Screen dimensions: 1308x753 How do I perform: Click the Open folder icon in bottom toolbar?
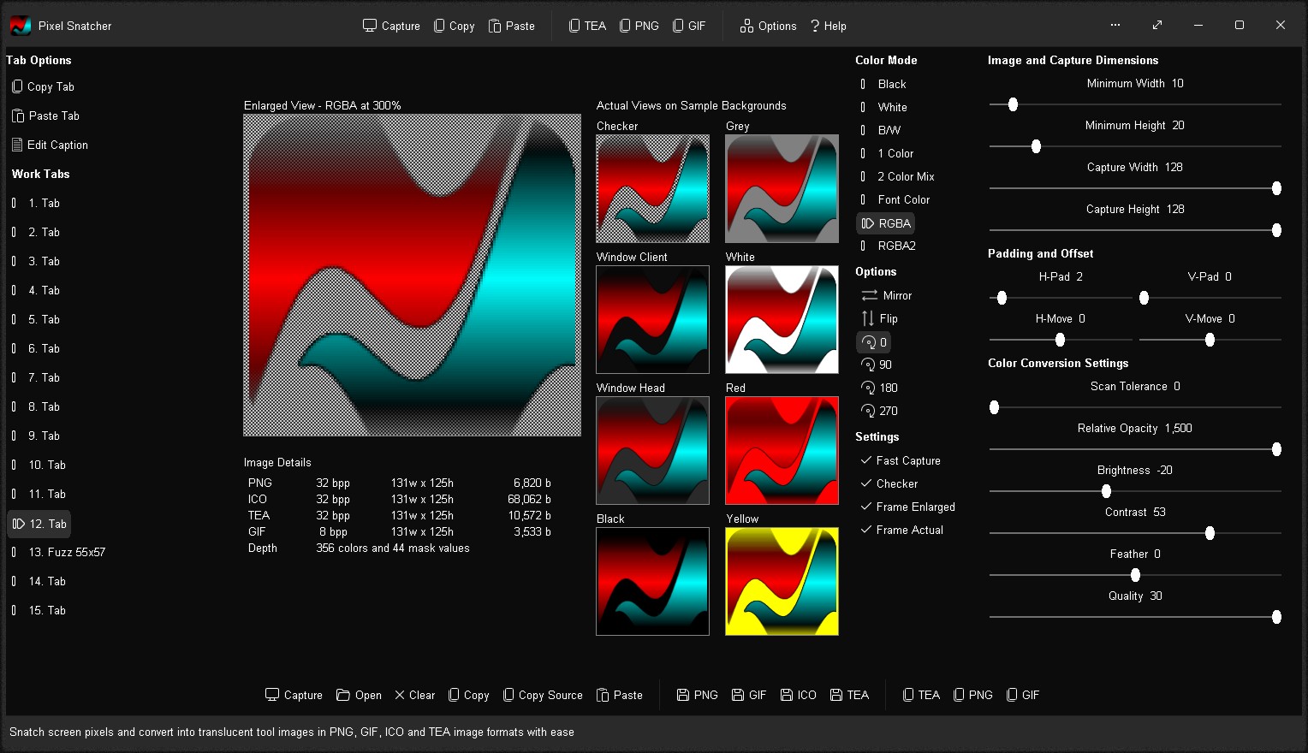point(343,695)
